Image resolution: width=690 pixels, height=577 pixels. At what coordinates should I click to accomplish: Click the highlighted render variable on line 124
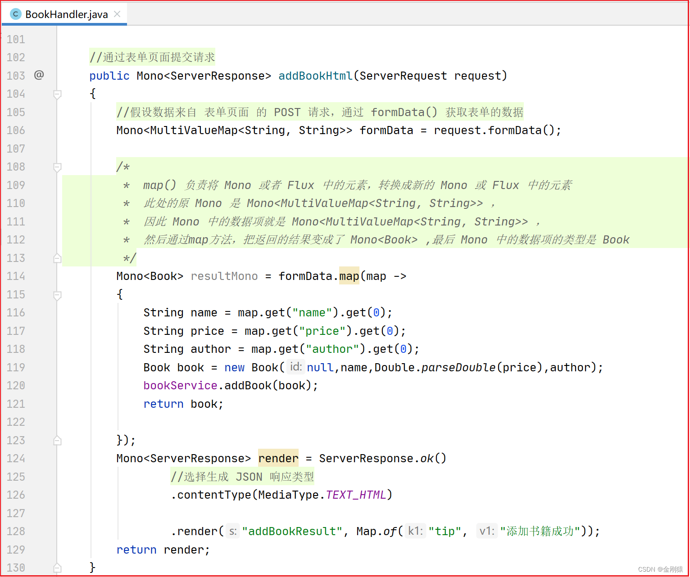[278, 458]
